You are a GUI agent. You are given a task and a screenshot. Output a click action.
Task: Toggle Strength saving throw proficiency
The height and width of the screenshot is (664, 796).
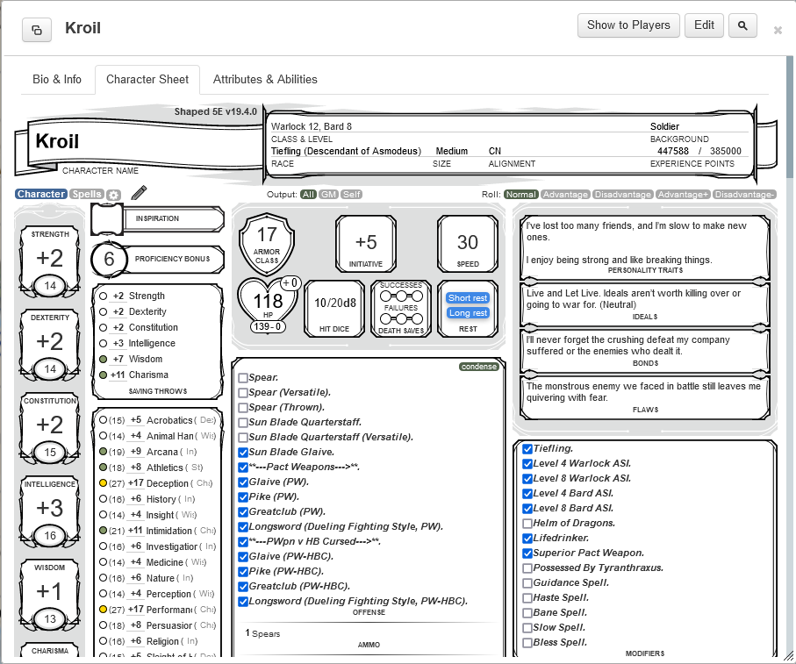103,296
